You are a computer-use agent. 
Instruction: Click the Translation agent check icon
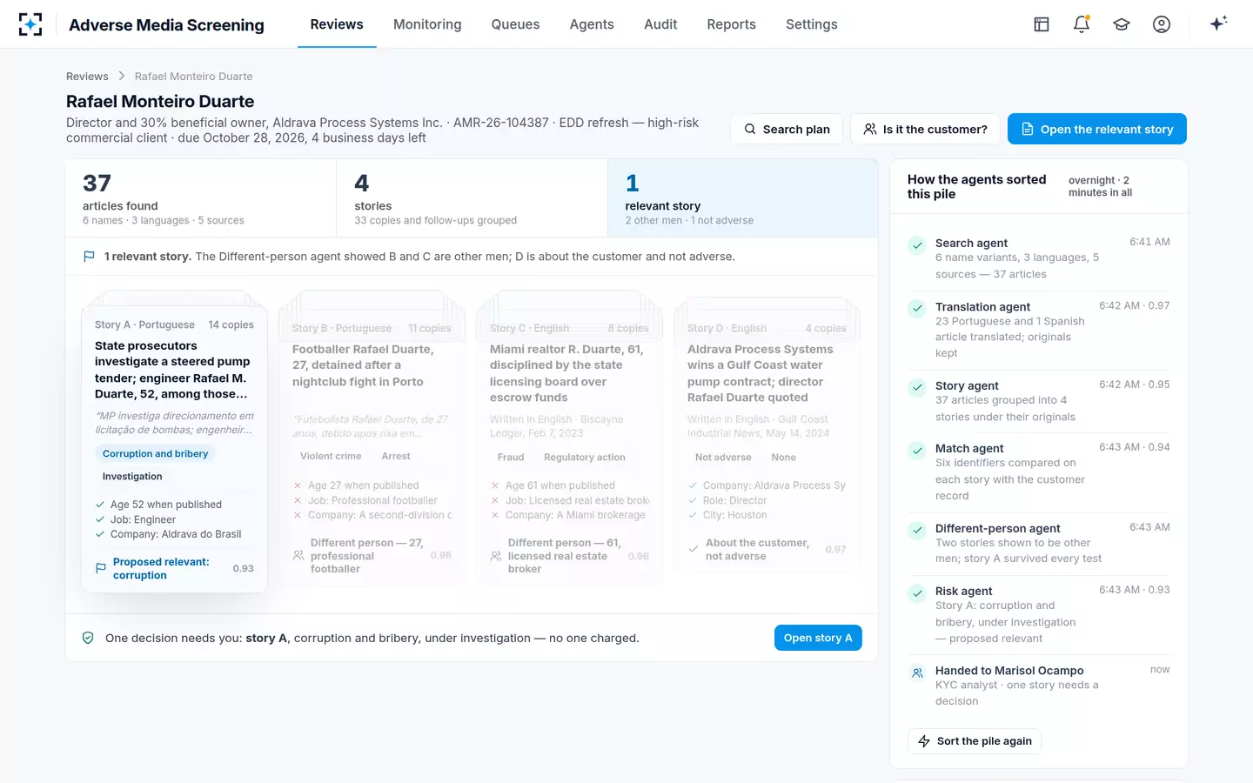917,309
